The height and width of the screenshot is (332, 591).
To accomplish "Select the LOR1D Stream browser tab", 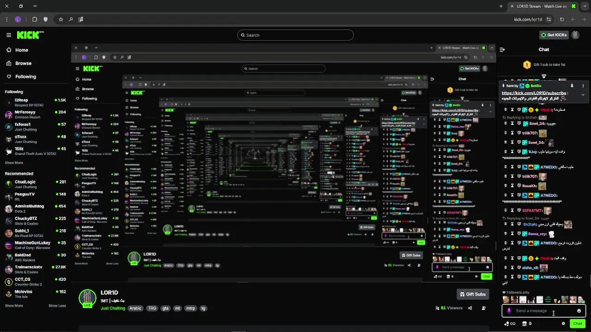I will click(x=542, y=6).
